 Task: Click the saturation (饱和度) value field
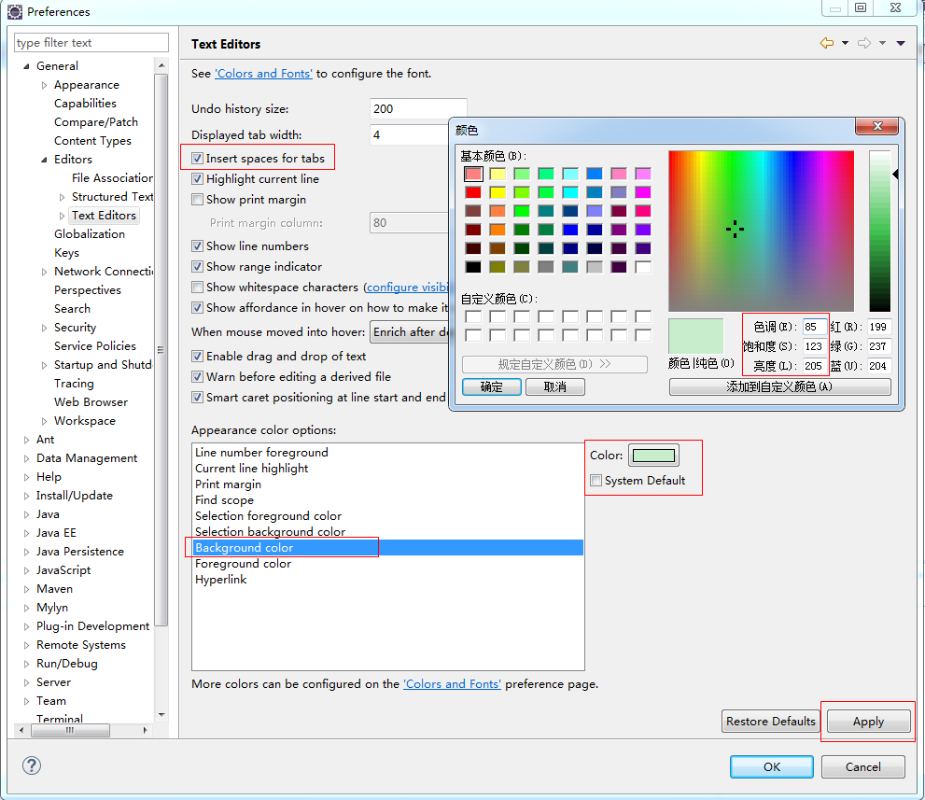point(815,346)
